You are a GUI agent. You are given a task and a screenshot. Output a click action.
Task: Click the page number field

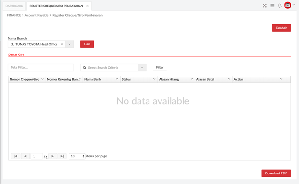(x=36, y=156)
